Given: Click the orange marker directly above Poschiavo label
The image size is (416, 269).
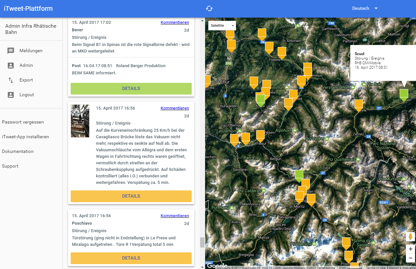Looking at the screenshot, I should pos(349,256).
